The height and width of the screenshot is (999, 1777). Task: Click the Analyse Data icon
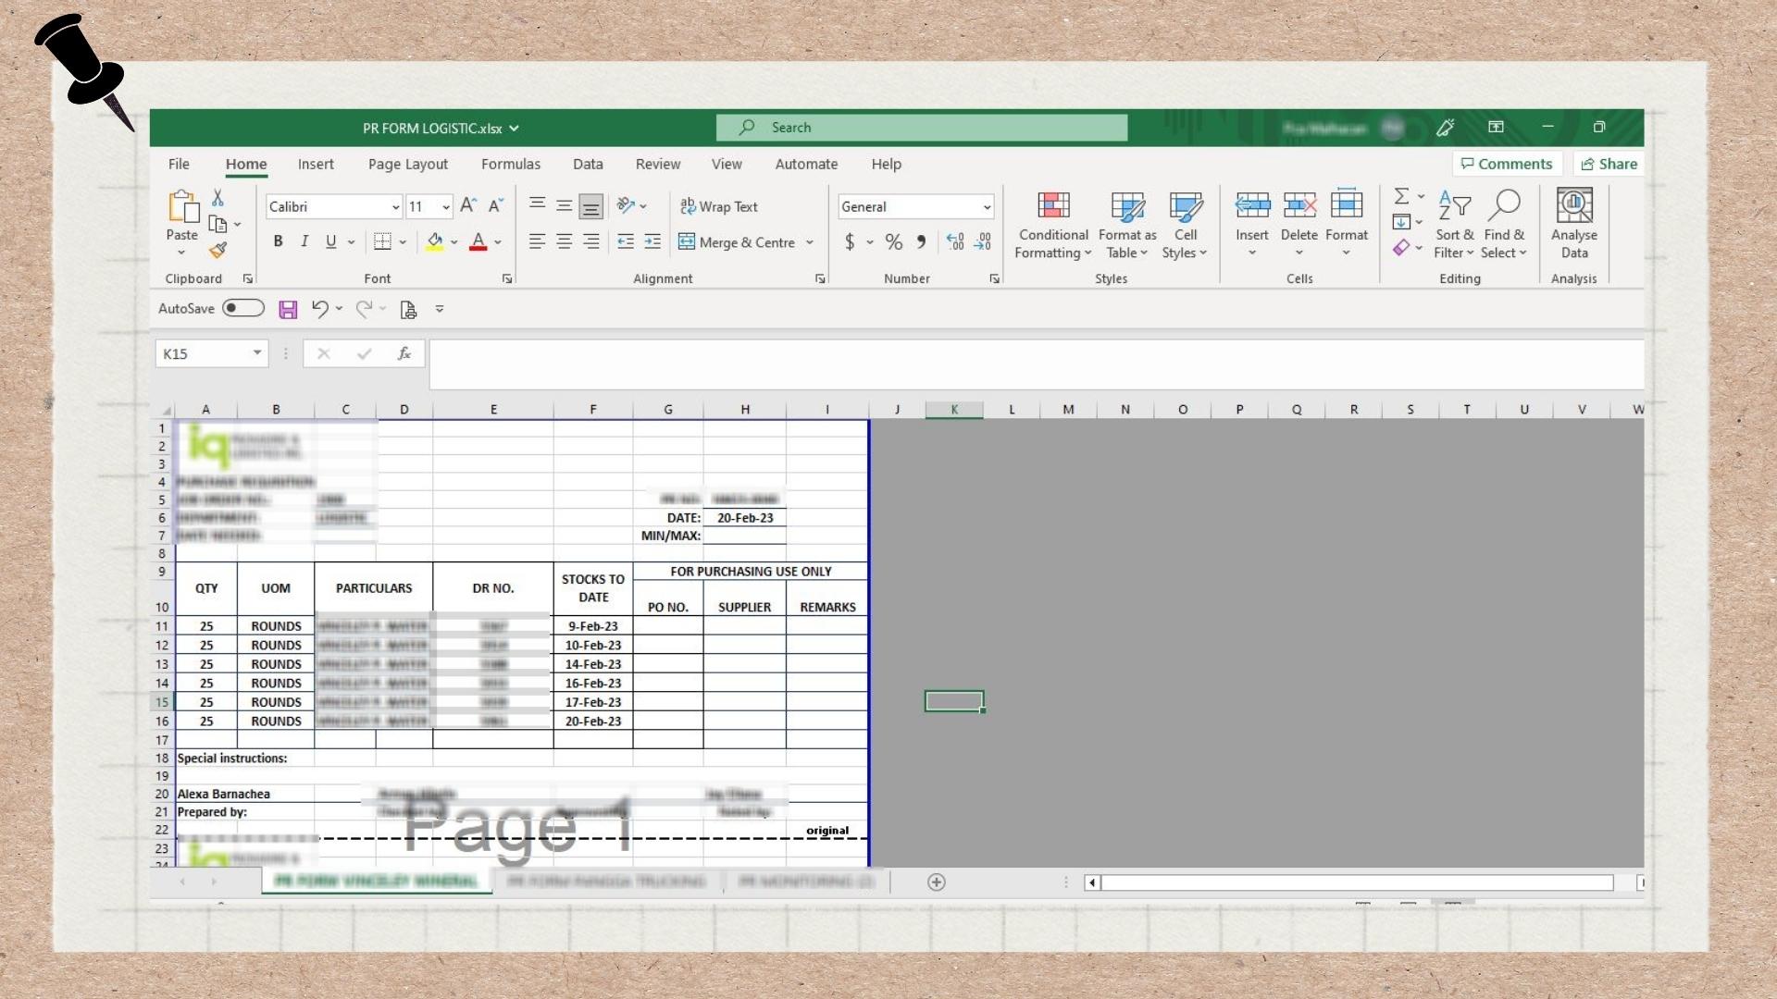[1573, 205]
